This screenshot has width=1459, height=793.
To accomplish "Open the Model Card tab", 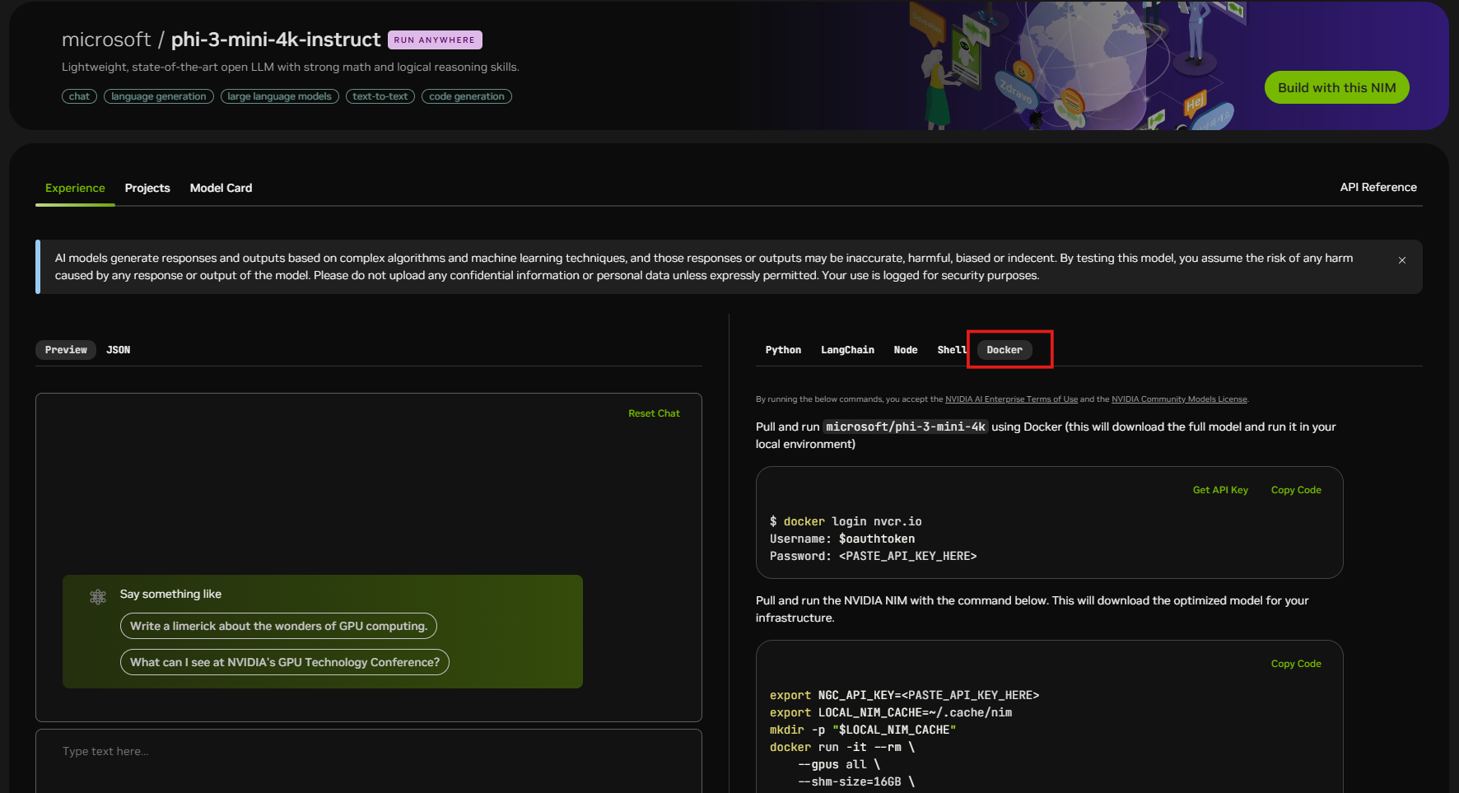I will click(x=221, y=188).
